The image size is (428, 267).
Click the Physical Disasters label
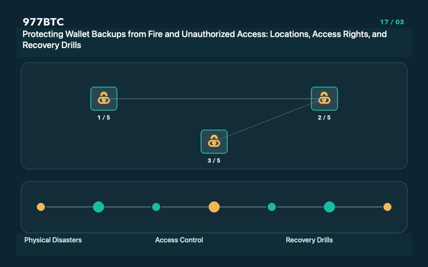point(53,240)
